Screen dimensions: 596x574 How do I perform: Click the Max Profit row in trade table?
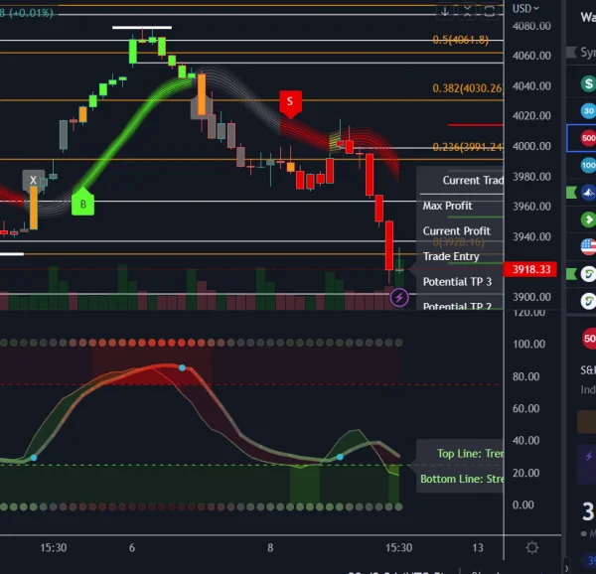[x=448, y=206]
